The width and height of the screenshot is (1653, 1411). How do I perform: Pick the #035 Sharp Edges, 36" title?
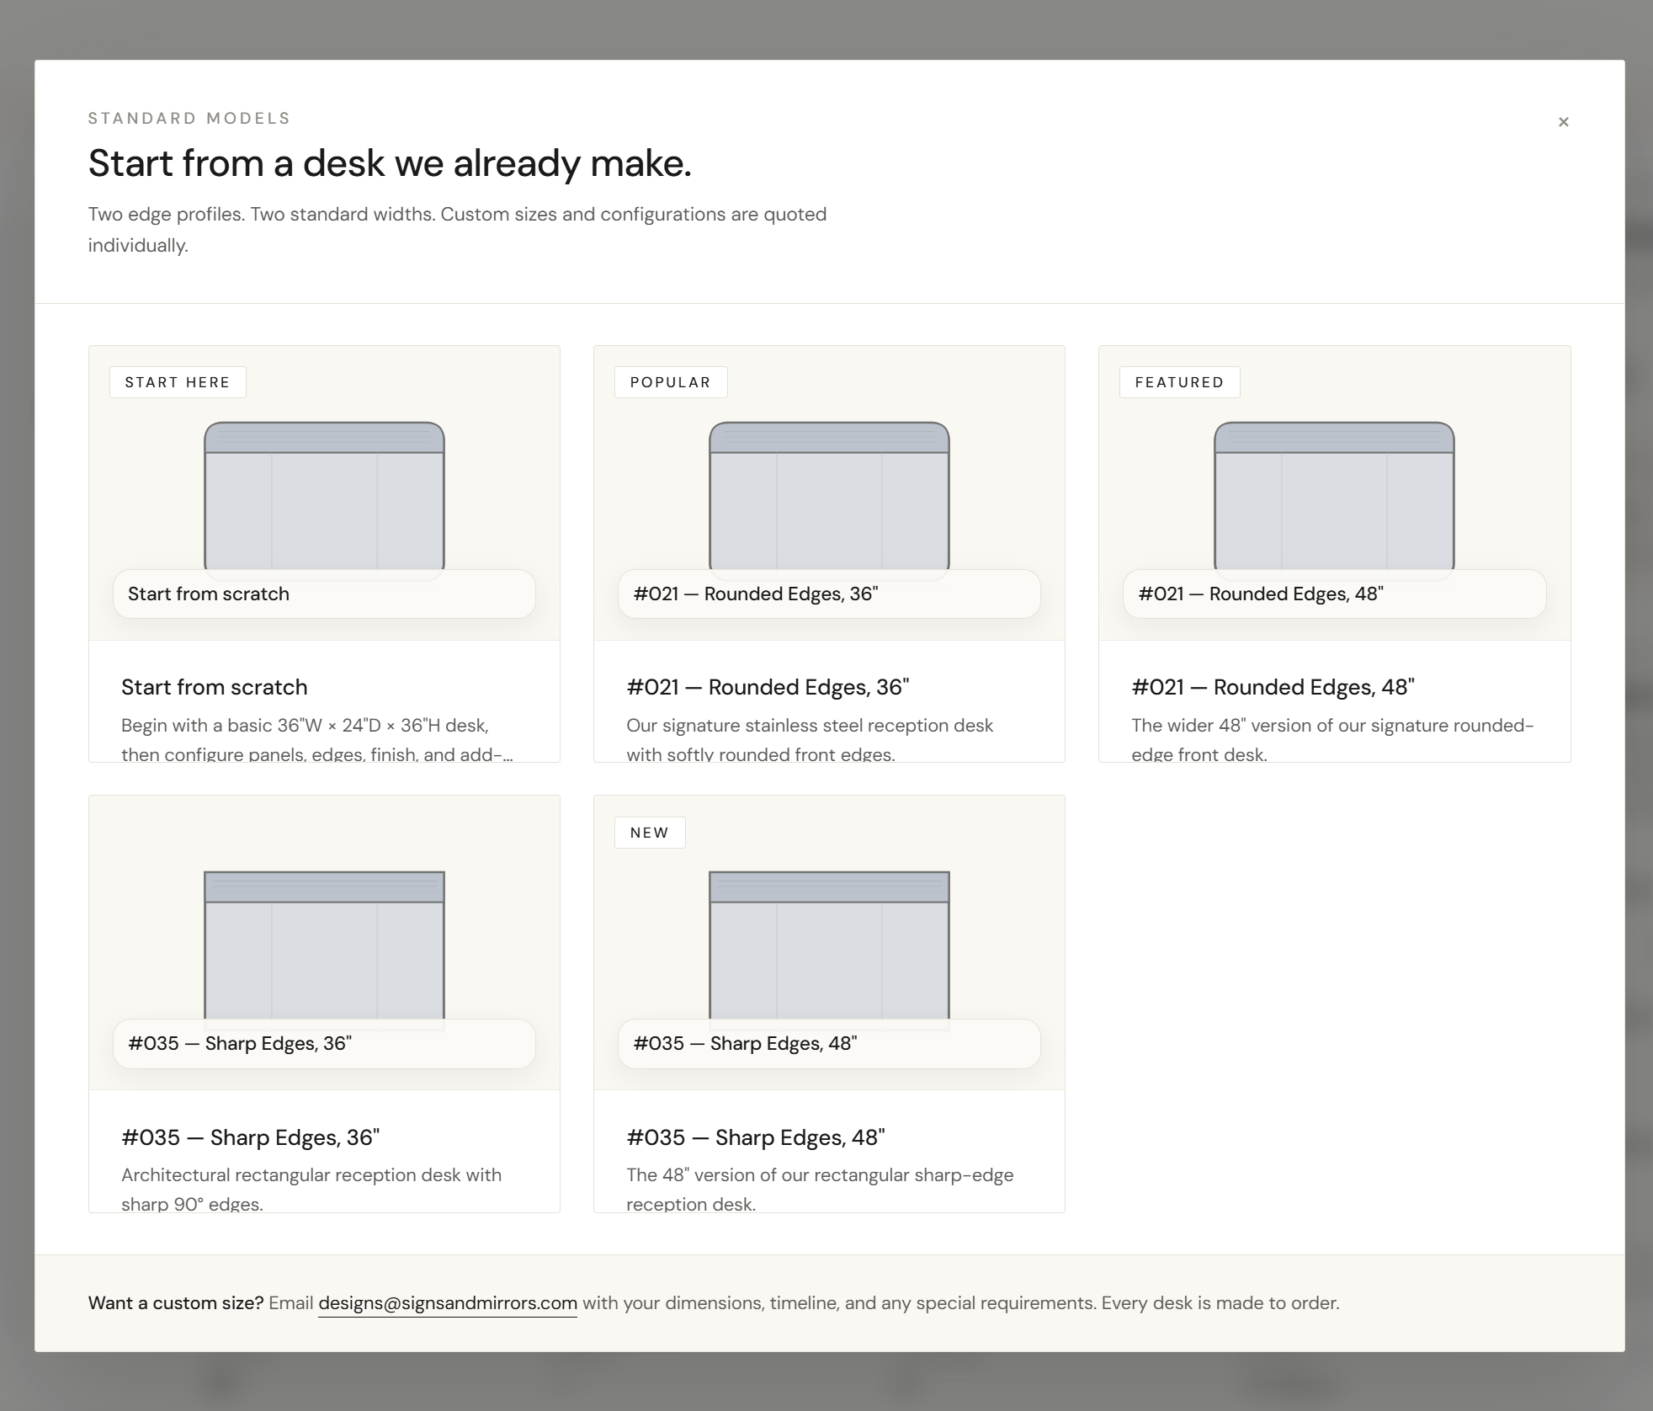click(250, 1137)
